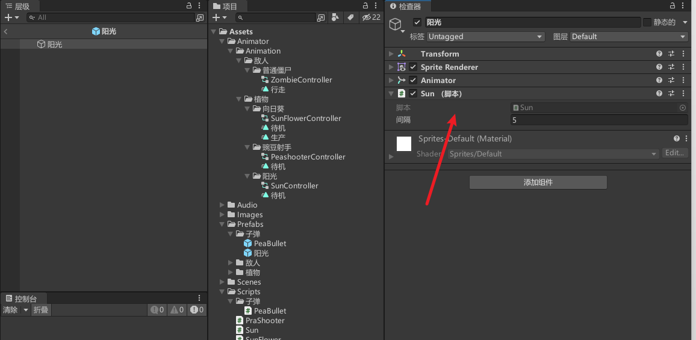
Task: Click the 间隔 value input field
Action: click(x=598, y=120)
